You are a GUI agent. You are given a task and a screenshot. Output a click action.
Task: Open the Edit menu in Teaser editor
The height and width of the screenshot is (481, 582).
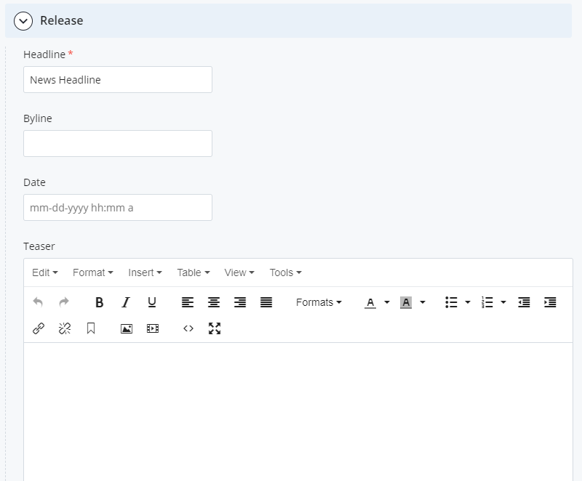45,272
